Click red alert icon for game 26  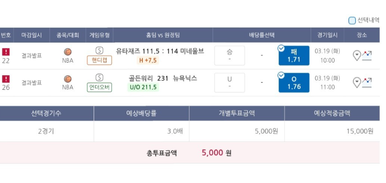6,79
